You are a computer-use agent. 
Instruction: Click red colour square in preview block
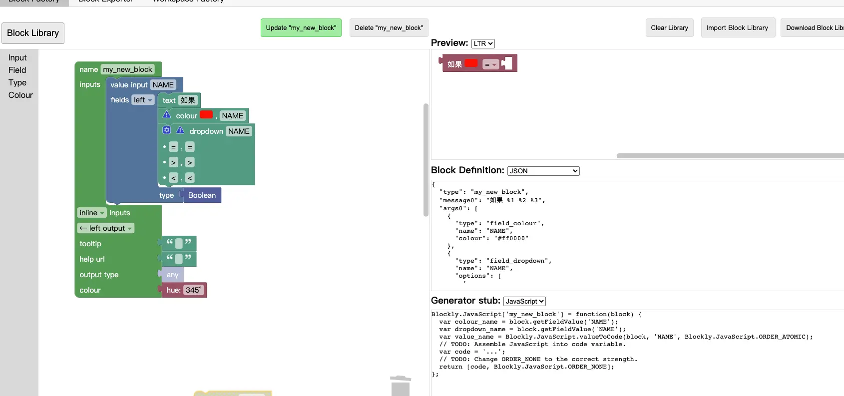(x=471, y=63)
